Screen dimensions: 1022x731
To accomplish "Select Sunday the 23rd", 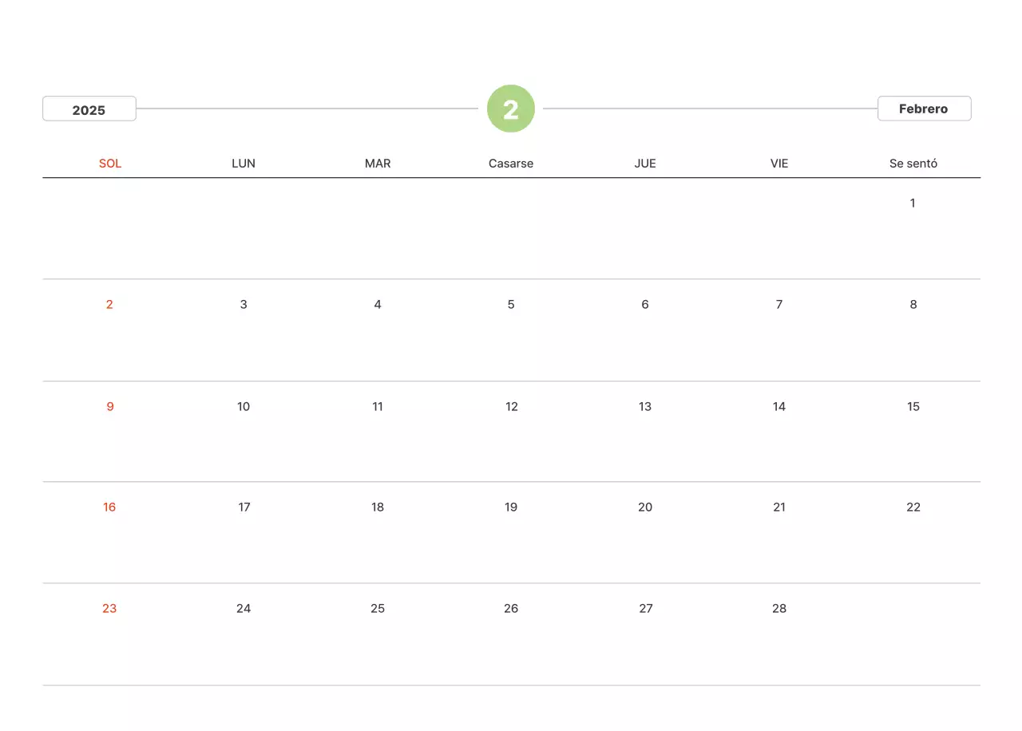I will [109, 609].
